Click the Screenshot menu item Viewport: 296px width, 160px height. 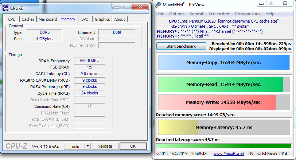pyautogui.click(x=219, y=14)
